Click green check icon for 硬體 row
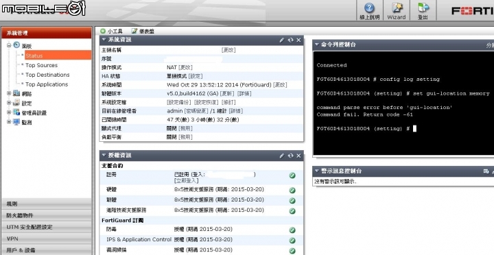 pos(292,190)
